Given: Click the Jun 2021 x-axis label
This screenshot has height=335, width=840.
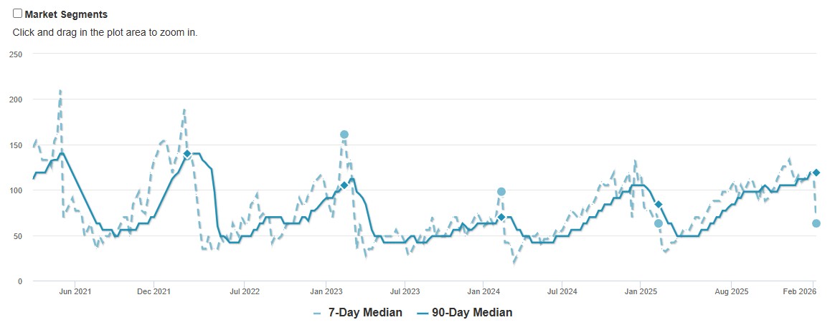Looking at the screenshot, I should (x=75, y=291).
